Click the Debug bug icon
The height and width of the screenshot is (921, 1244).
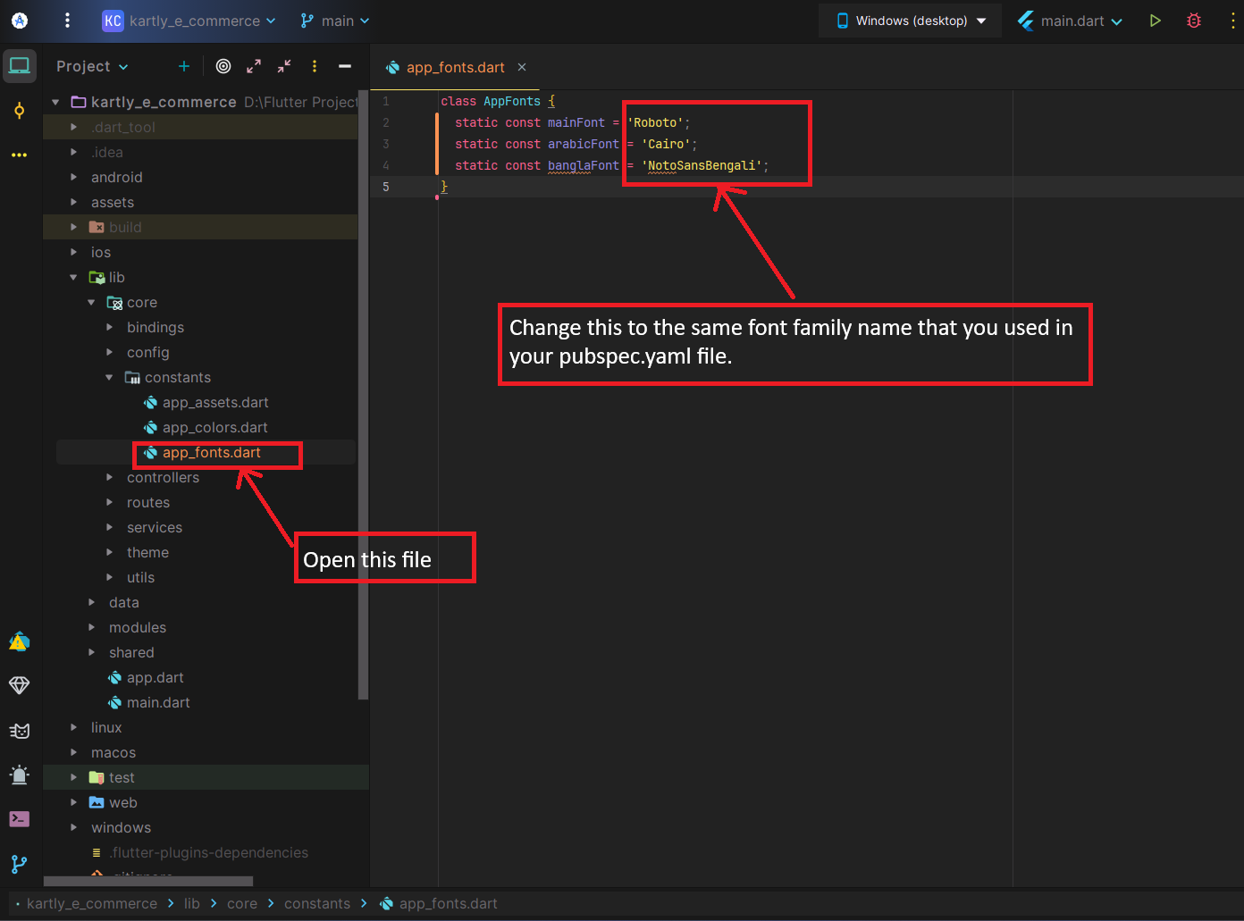click(x=1193, y=21)
